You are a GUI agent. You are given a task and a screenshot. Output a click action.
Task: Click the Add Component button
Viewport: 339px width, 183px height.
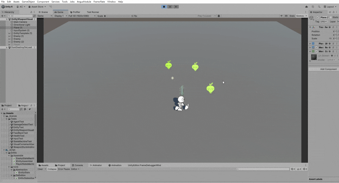[x=328, y=69]
